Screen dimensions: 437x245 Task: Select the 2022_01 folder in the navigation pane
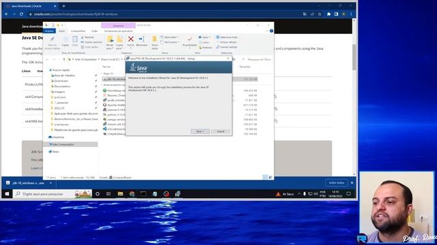point(57,108)
